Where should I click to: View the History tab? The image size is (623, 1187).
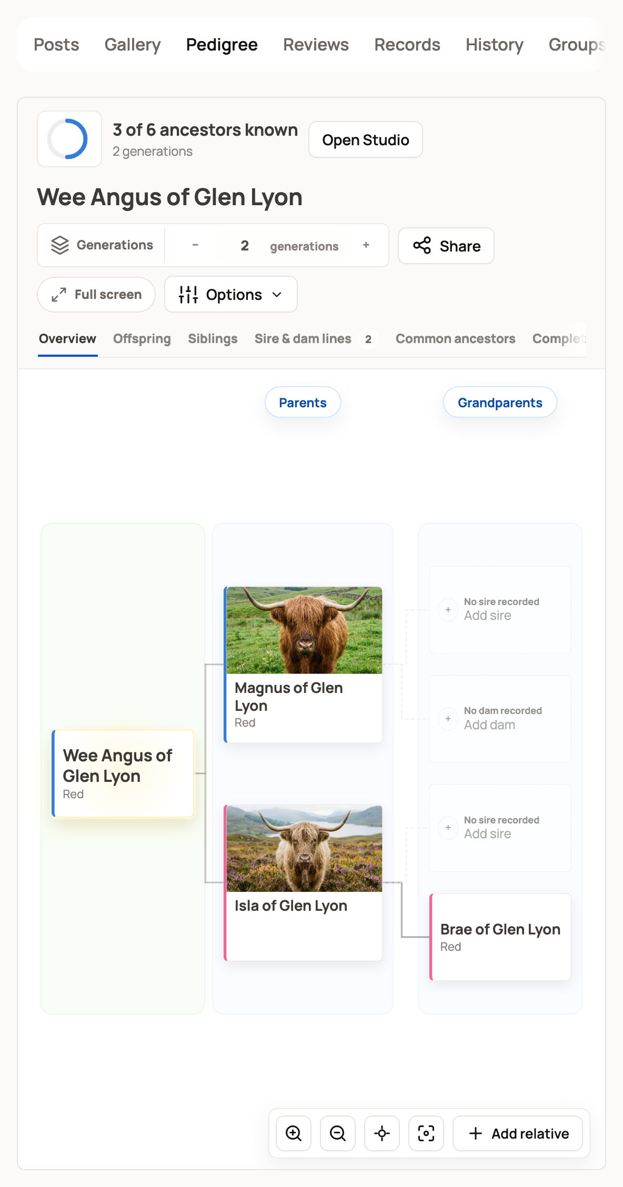coord(495,45)
